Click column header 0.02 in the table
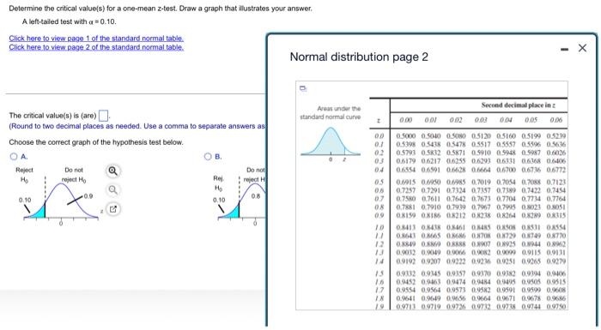The image size is (601, 330). click(456, 120)
